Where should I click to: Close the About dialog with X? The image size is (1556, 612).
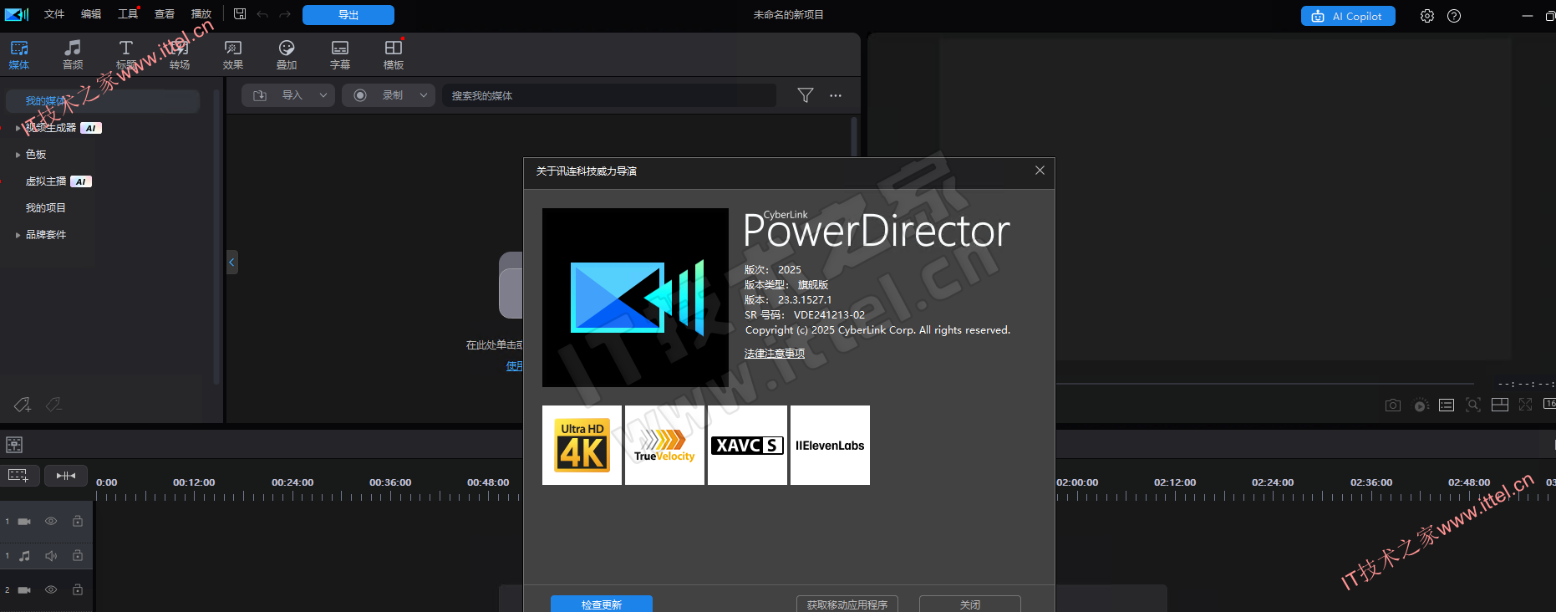(1040, 171)
